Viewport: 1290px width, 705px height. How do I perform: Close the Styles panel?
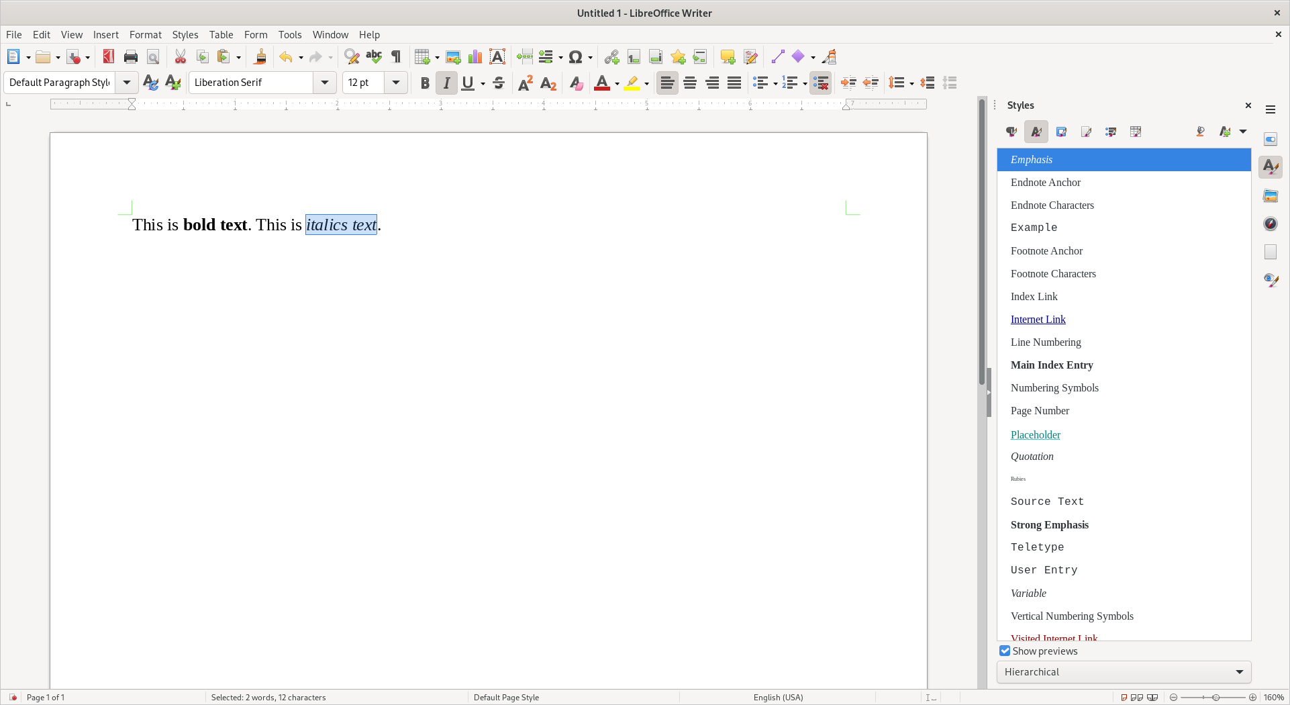[x=1248, y=105]
